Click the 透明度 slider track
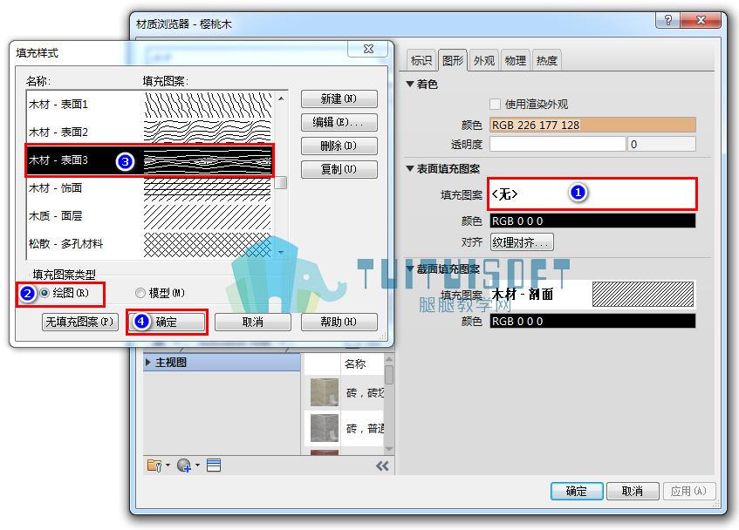Image resolution: width=739 pixels, height=530 pixels. coord(558,144)
